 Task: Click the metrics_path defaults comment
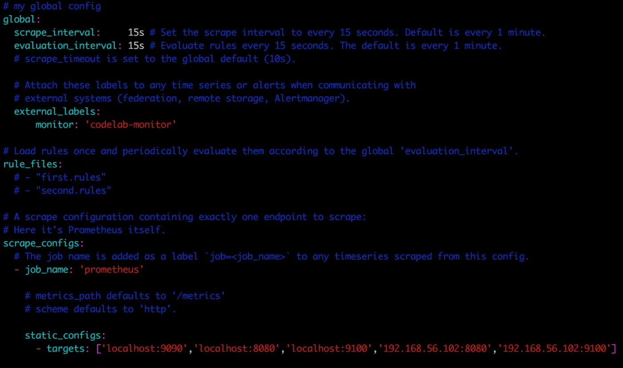(x=125, y=296)
